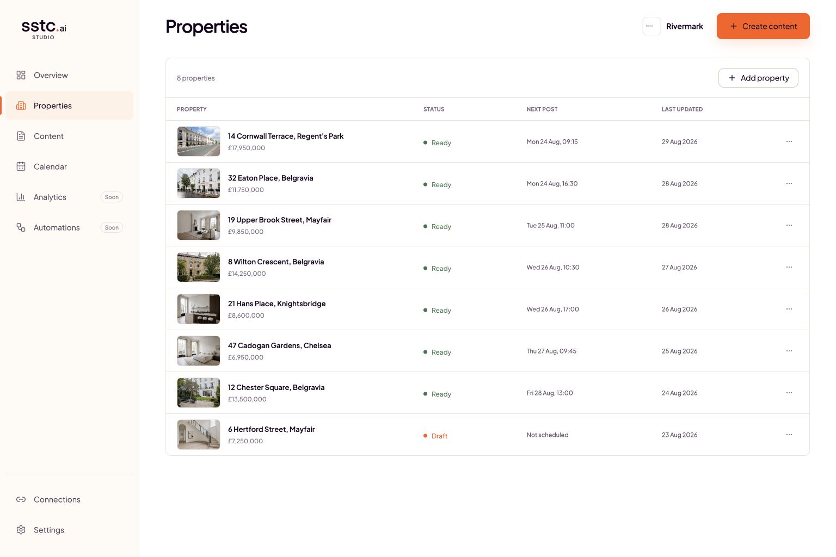The width and height of the screenshot is (836, 557).
Task: Click the sstc.ai Studio logo
Action: pyautogui.click(x=44, y=29)
